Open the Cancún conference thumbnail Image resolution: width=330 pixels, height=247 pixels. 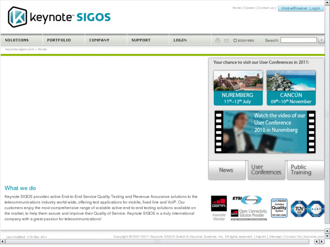pyautogui.click(x=291, y=88)
